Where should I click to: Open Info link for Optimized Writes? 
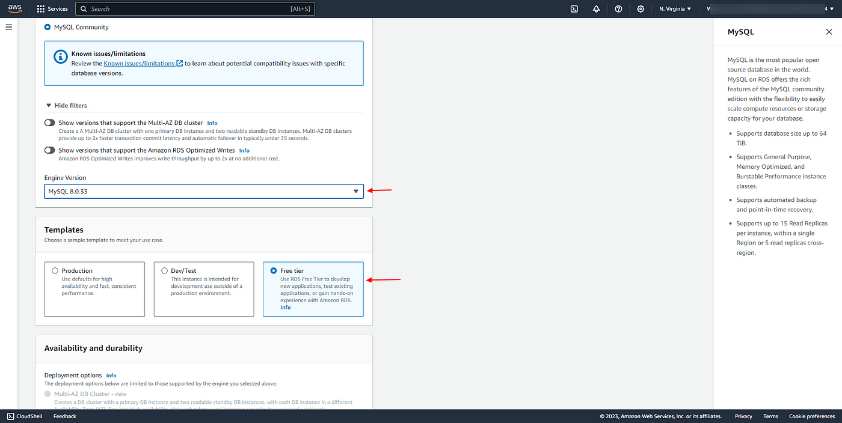(244, 150)
